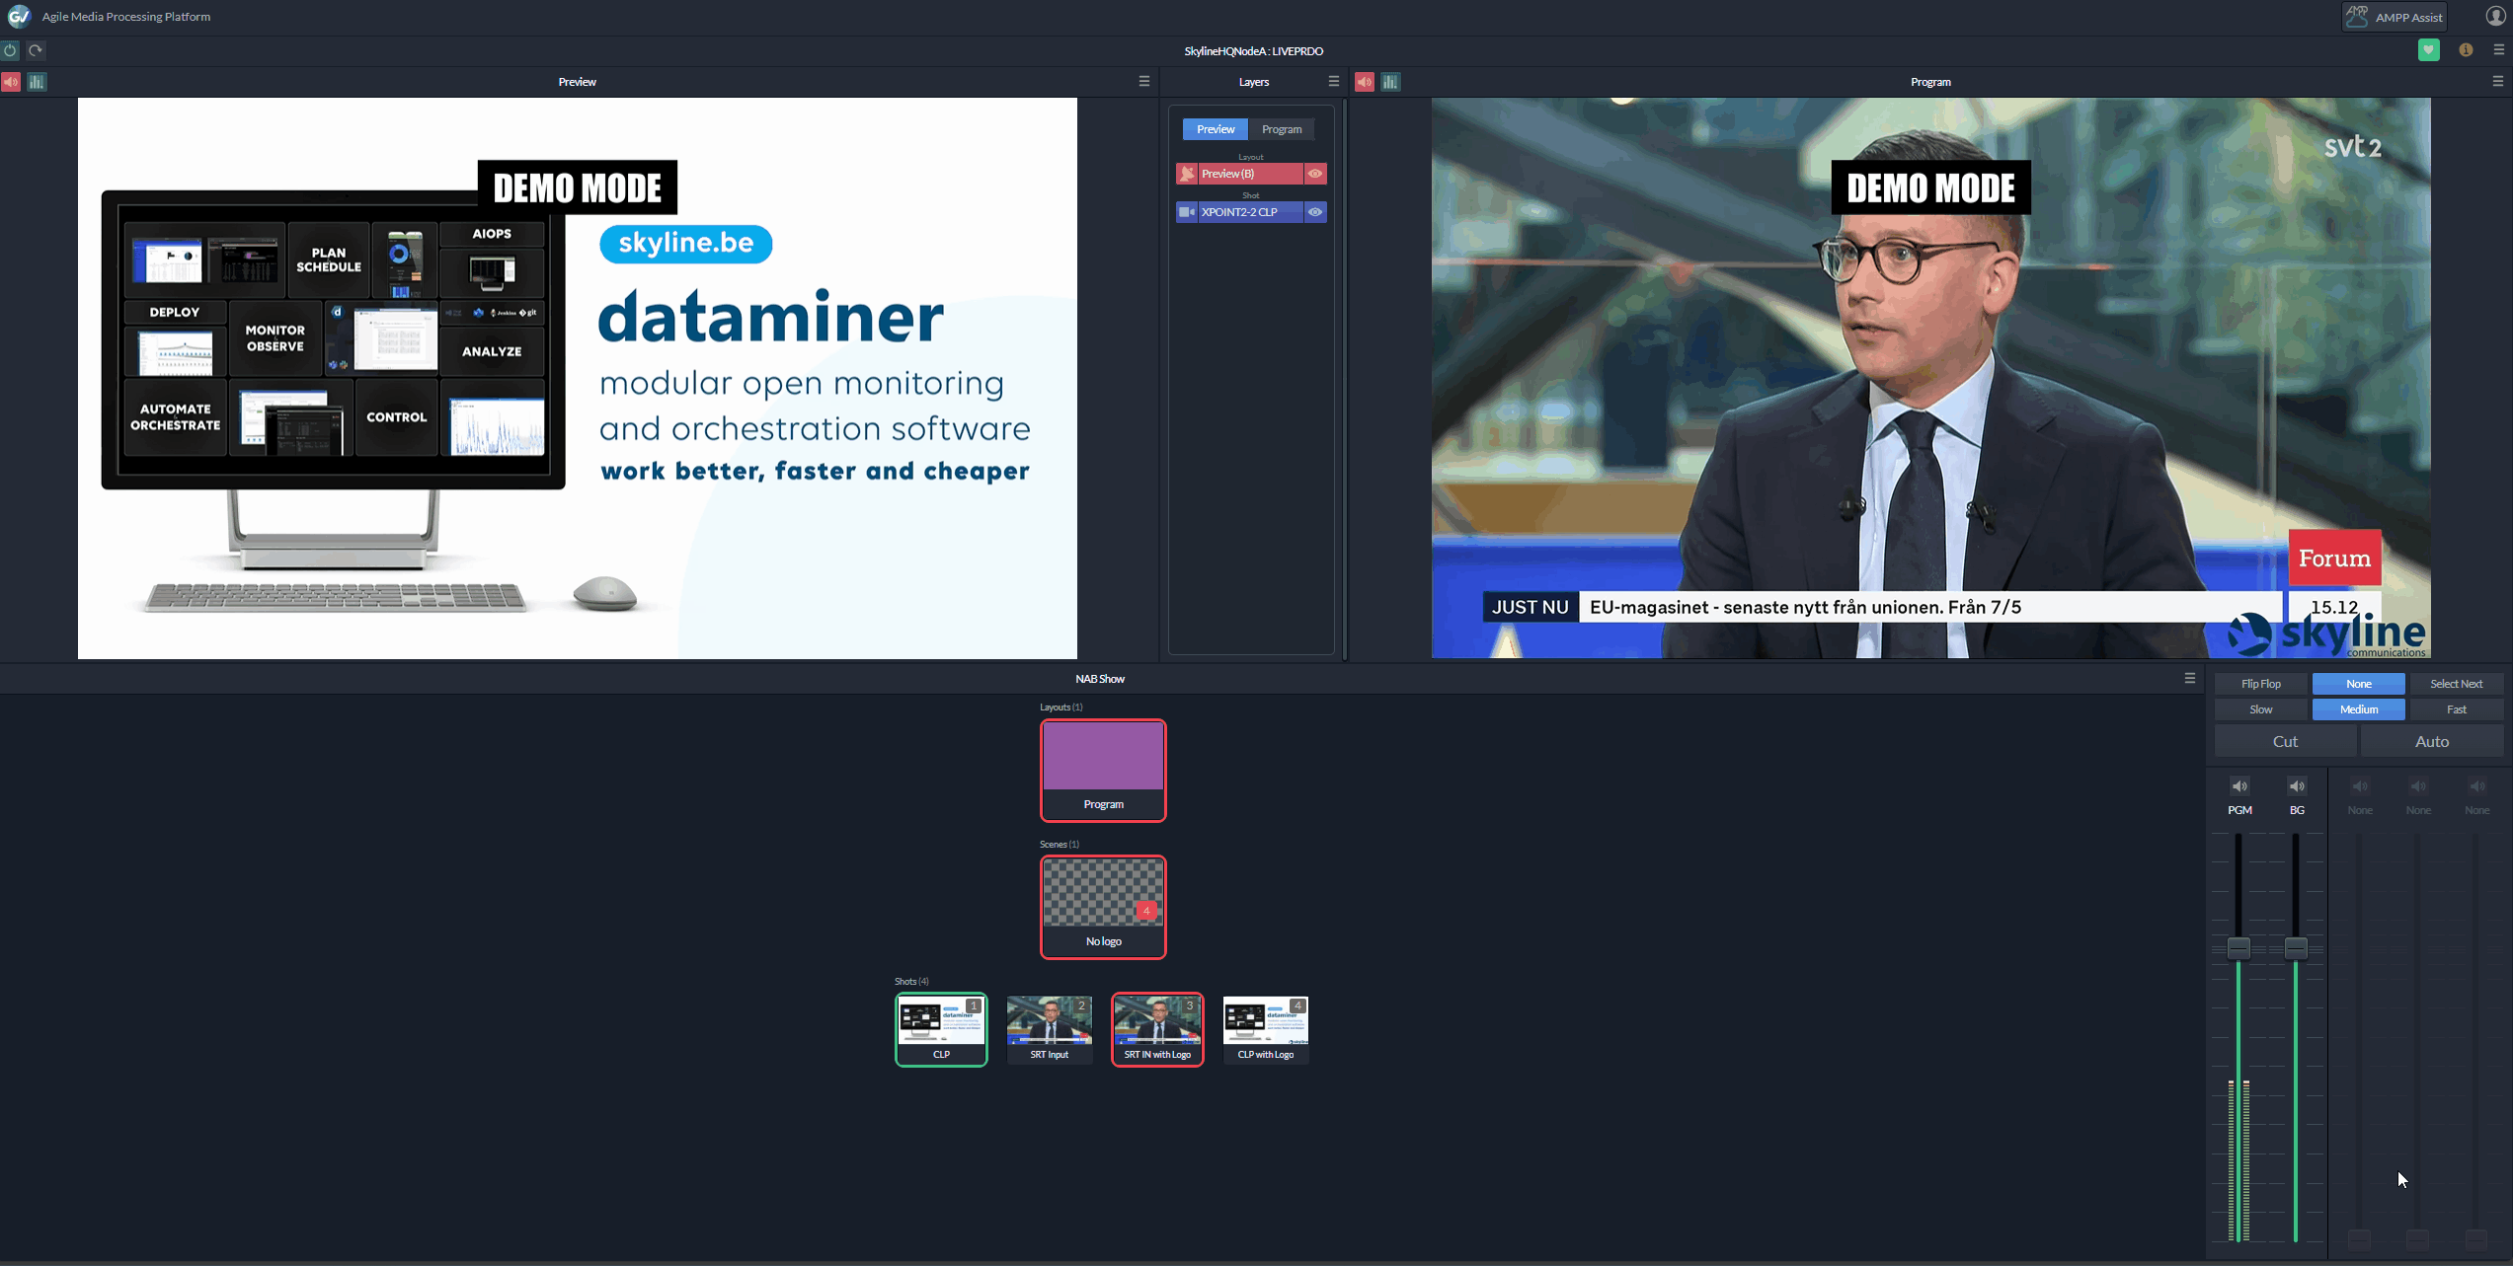
Task: Click the Layers panel title
Action: click(1253, 82)
